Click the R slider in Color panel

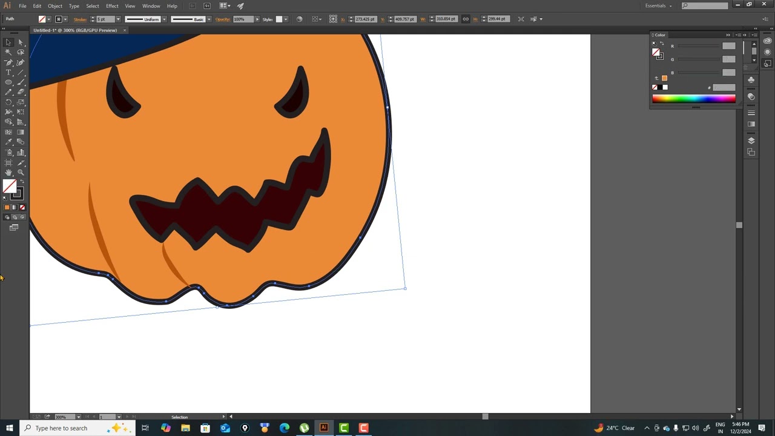point(699,47)
